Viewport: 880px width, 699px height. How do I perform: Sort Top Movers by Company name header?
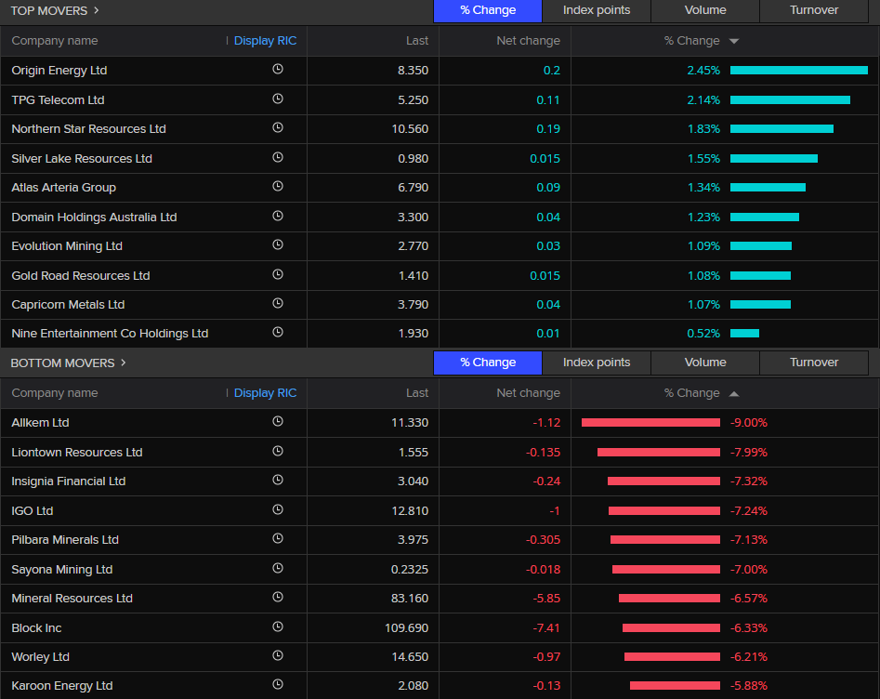point(55,41)
